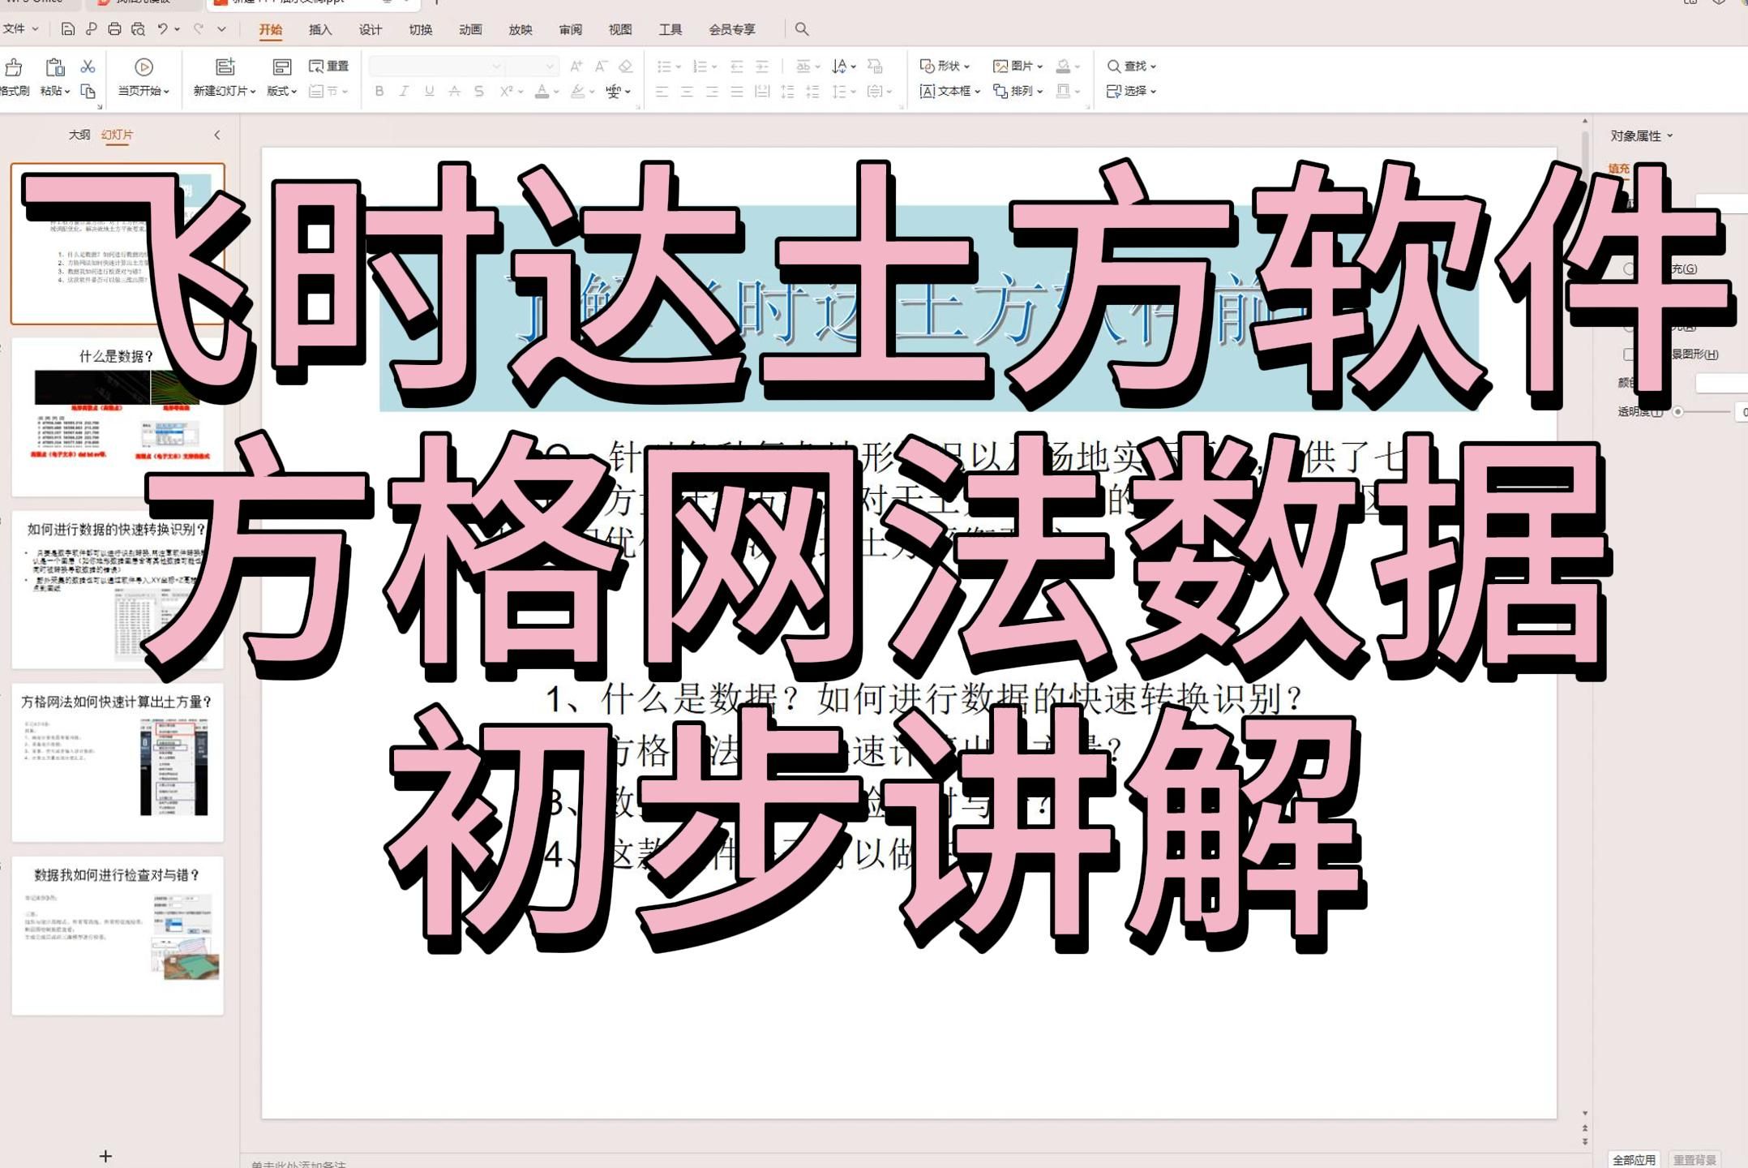Viewport: 1748px width, 1168px height.
Task: Click the Underline U icon
Action: (429, 91)
